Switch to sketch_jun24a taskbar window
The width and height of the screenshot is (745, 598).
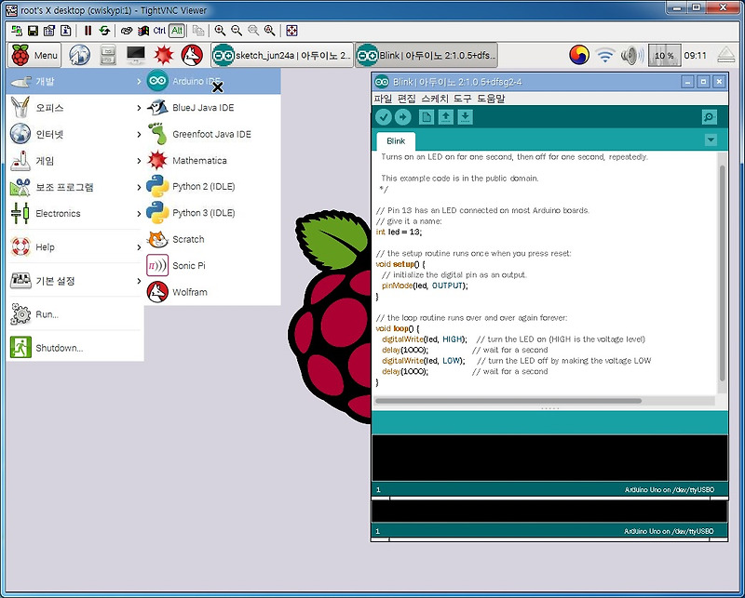282,56
